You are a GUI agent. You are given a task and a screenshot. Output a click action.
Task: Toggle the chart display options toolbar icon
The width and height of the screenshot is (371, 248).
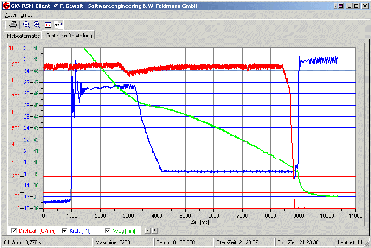(x=58, y=25)
